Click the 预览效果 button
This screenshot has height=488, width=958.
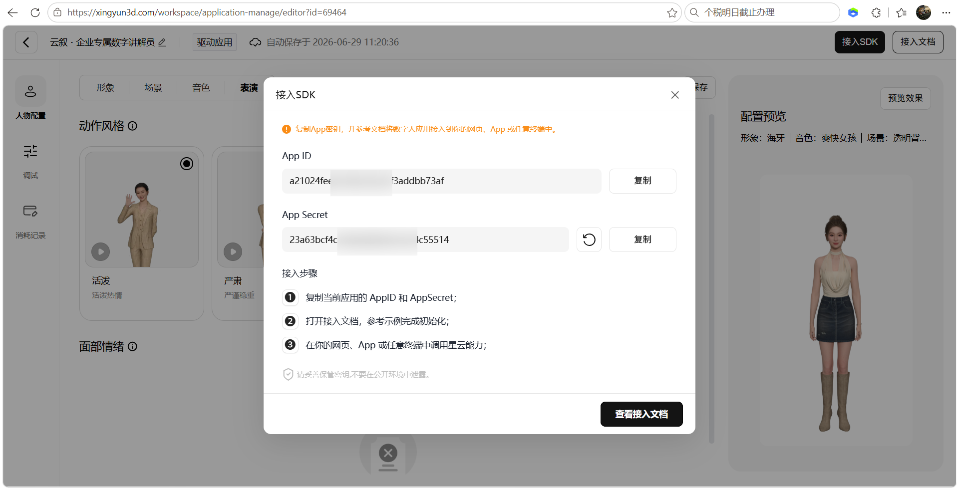pyautogui.click(x=905, y=98)
